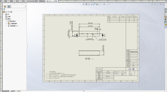Click the filter funnel icon
Viewport: 167px width, 92px height.
[x=4, y=9]
